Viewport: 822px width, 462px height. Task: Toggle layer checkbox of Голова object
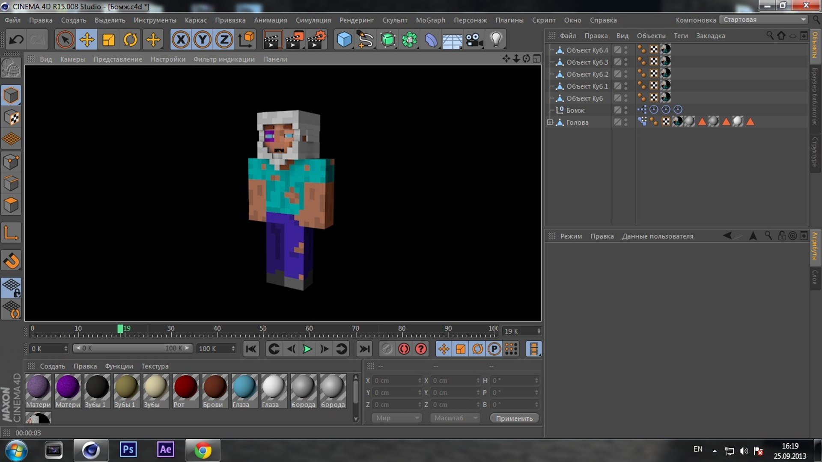click(618, 122)
